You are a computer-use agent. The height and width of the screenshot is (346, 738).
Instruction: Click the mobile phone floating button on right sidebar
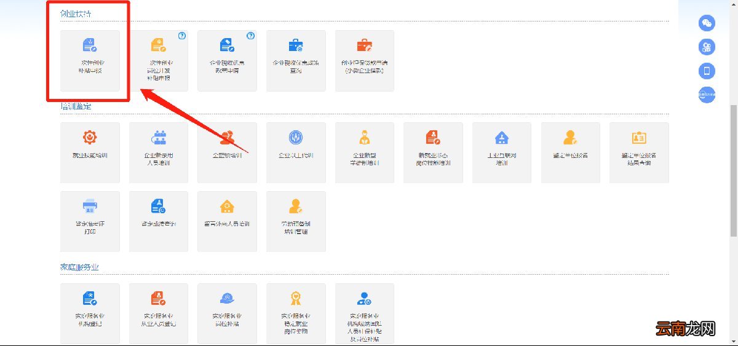coord(707,71)
